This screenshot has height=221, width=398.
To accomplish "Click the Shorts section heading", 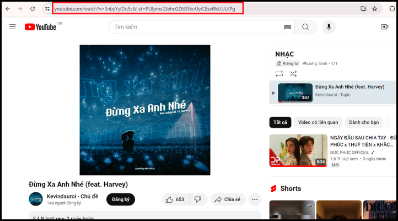I will 291,188.
